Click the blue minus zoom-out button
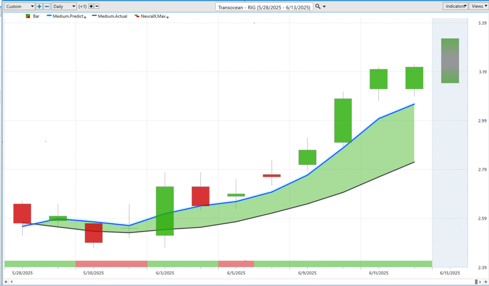The width and height of the screenshot is (489, 286). coord(47,7)
